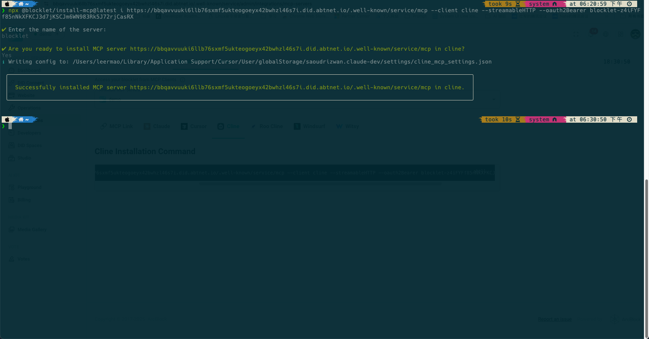Click the user avatar in the top right
This screenshot has width=649, height=339.
(x=635, y=34)
